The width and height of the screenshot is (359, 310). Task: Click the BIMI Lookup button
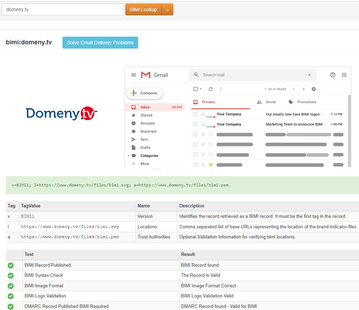click(143, 10)
